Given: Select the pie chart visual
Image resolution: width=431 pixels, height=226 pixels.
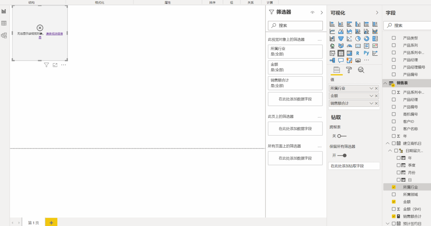Looking at the screenshot, I should (358, 39).
